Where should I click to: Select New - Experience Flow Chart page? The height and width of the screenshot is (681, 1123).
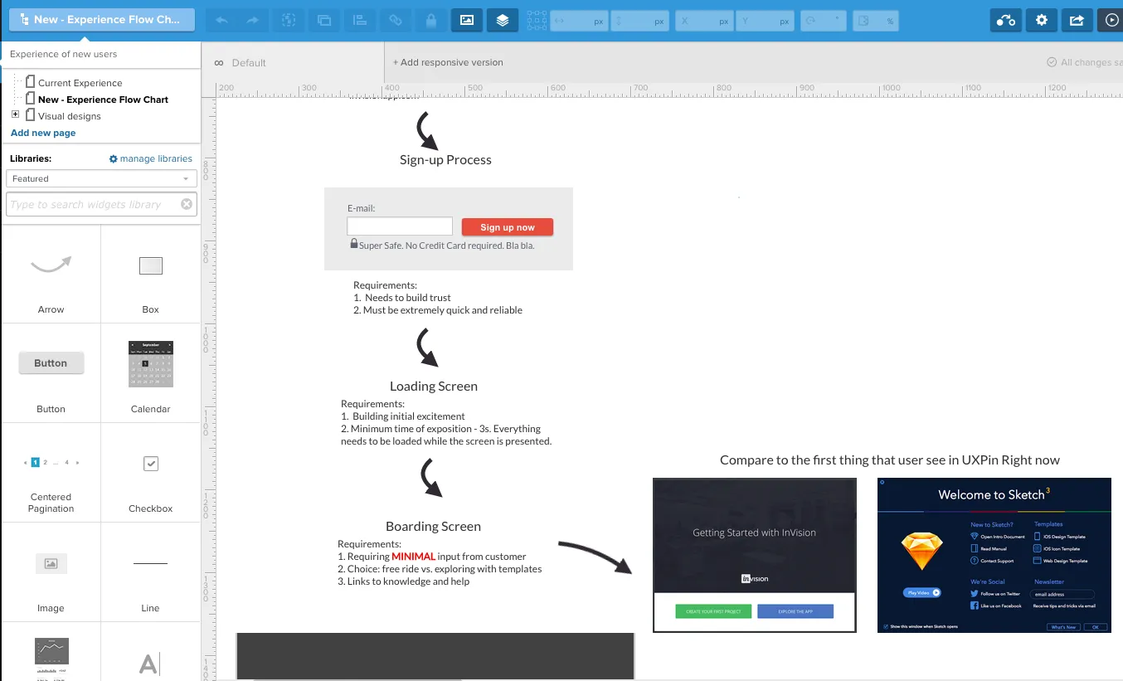pyautogui.click(x=103, y=100)
